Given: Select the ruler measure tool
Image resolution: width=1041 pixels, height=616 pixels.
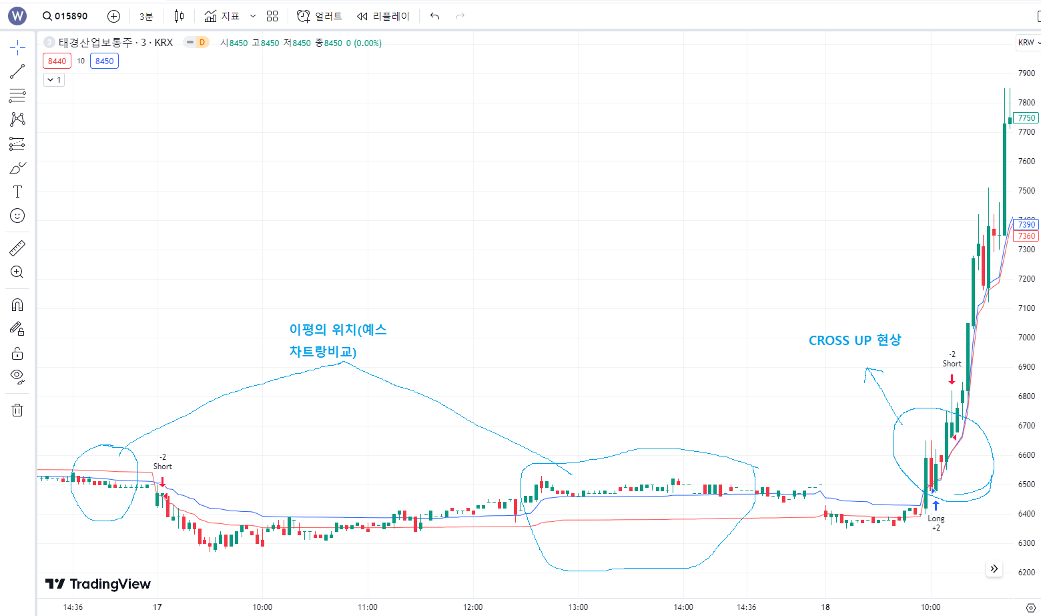Looking at the screenshot, I should pyautogui.click(x=17, y=248).
